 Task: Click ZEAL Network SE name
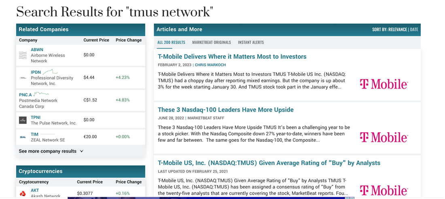pyautogui.click(x=48, y=140)
